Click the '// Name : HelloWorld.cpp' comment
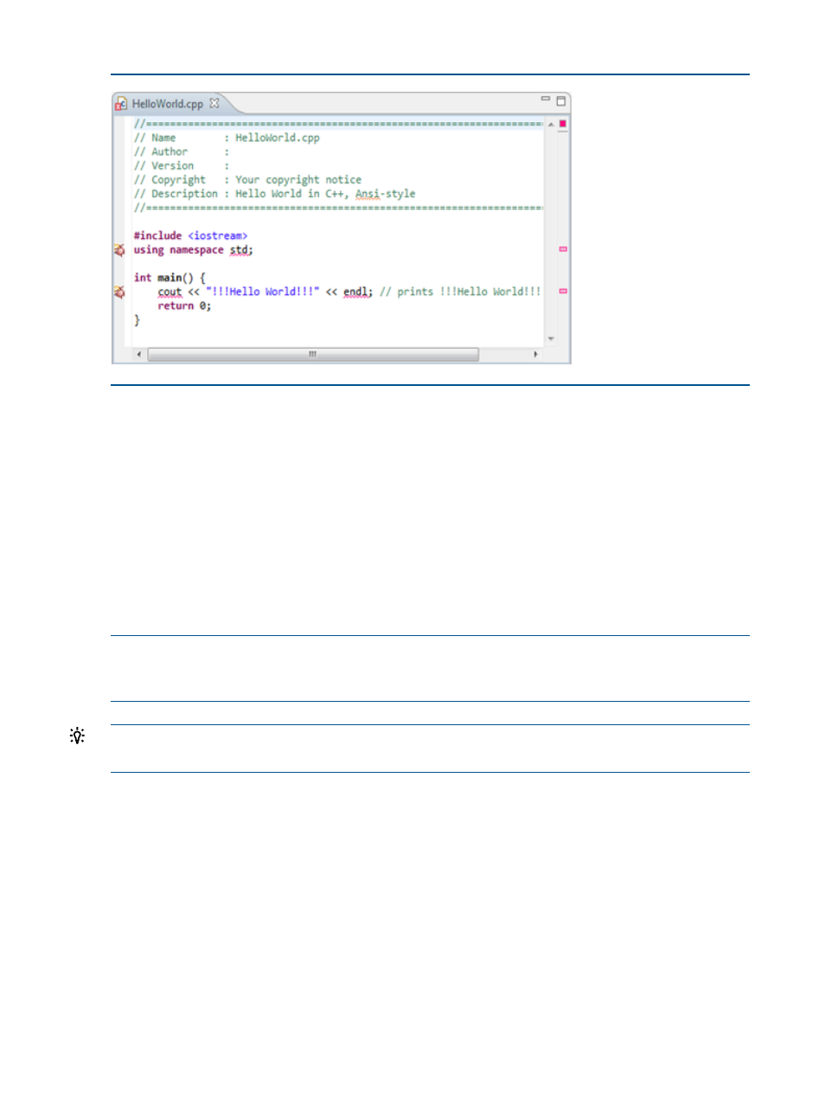 [x=227, y=138]
